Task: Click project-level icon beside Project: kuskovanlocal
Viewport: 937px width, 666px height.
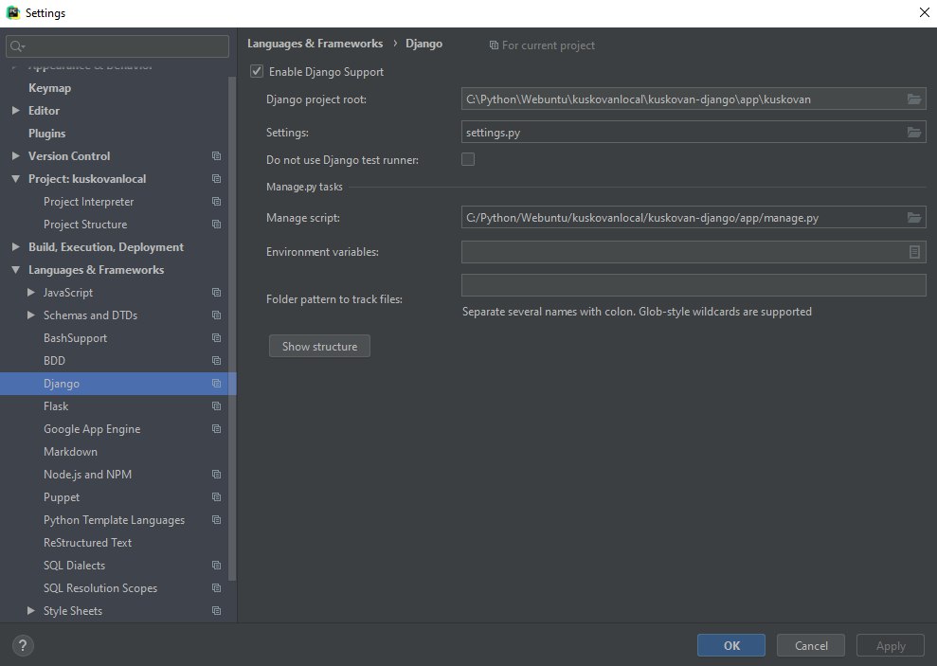Action: [216, 179]
